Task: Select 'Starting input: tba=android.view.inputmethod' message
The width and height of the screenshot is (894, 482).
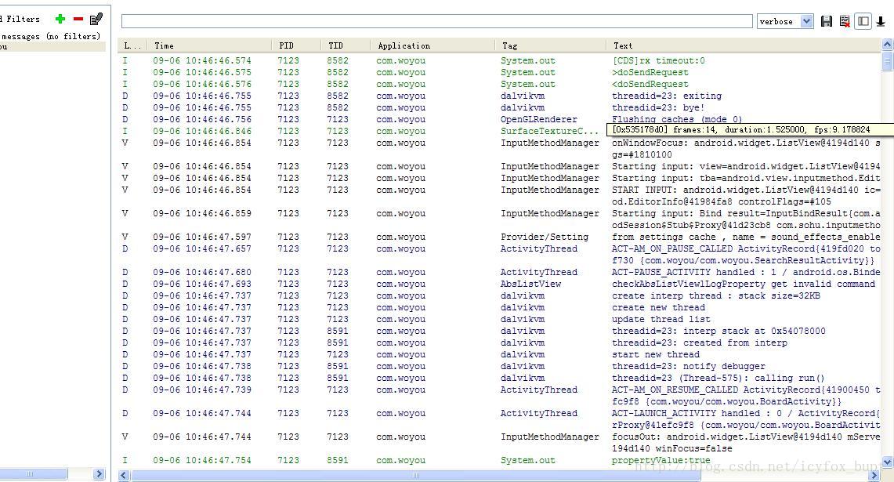Action: coord(746,178)
